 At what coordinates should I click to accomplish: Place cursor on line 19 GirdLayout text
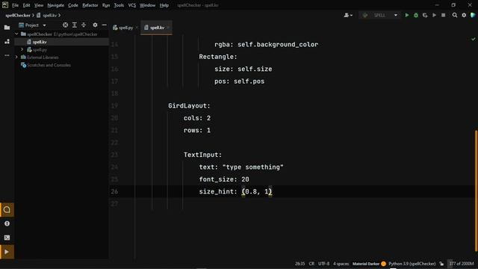pyautogui.click(x=189, y=106)
